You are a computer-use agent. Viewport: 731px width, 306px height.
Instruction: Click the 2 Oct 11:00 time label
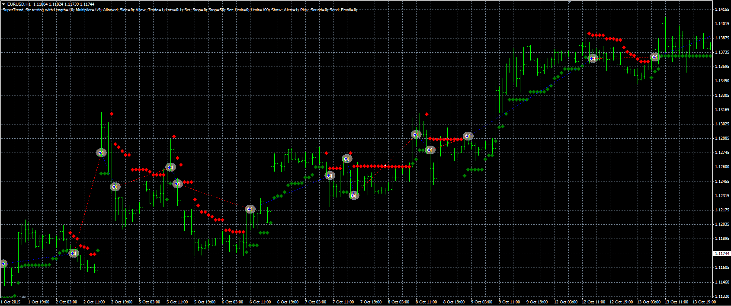(95, 302)
